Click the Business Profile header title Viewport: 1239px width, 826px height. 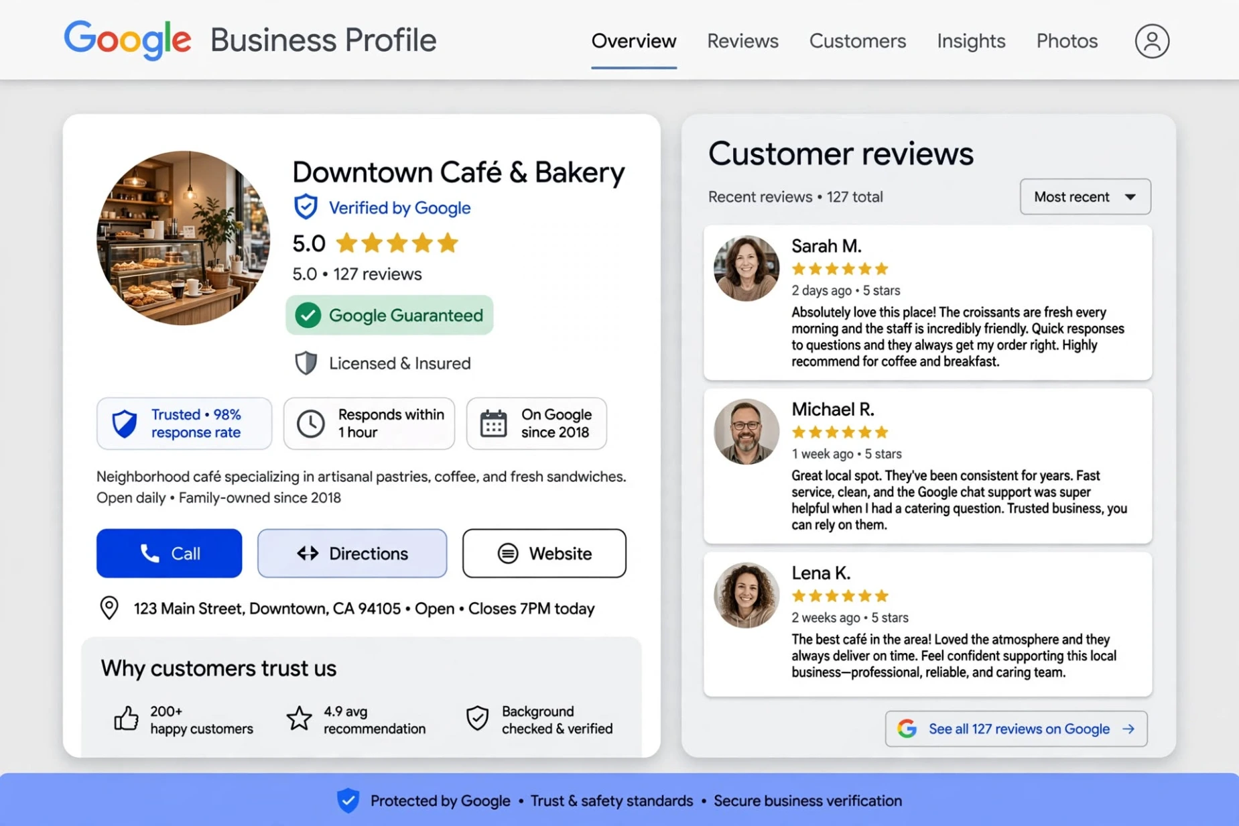(323, 40)
